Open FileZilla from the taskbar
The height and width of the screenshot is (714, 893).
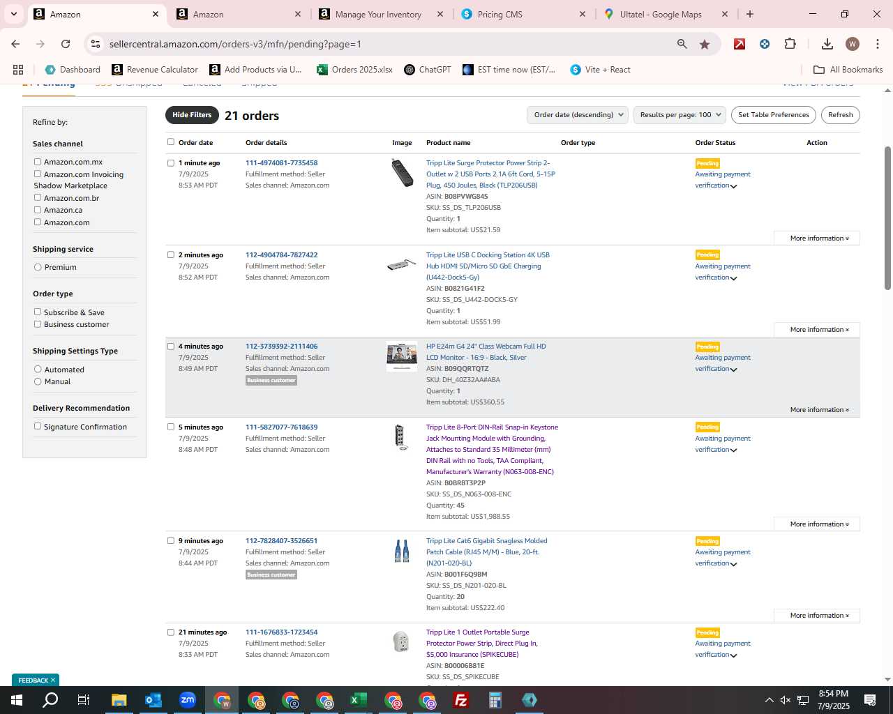461,700
